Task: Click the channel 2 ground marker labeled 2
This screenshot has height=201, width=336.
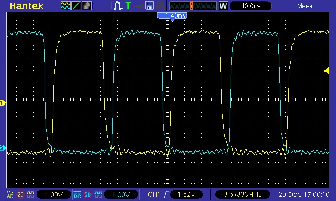Action: pos(3,148)
